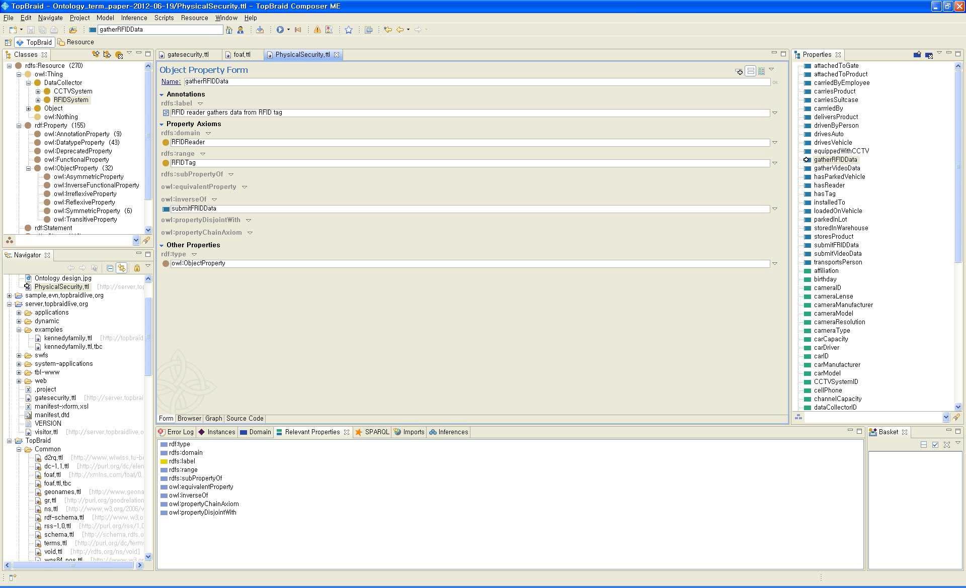Image resolution: width=966 pixels, height=588 pixels.
Task: Click the Name: link label
Action: (171, 81)
